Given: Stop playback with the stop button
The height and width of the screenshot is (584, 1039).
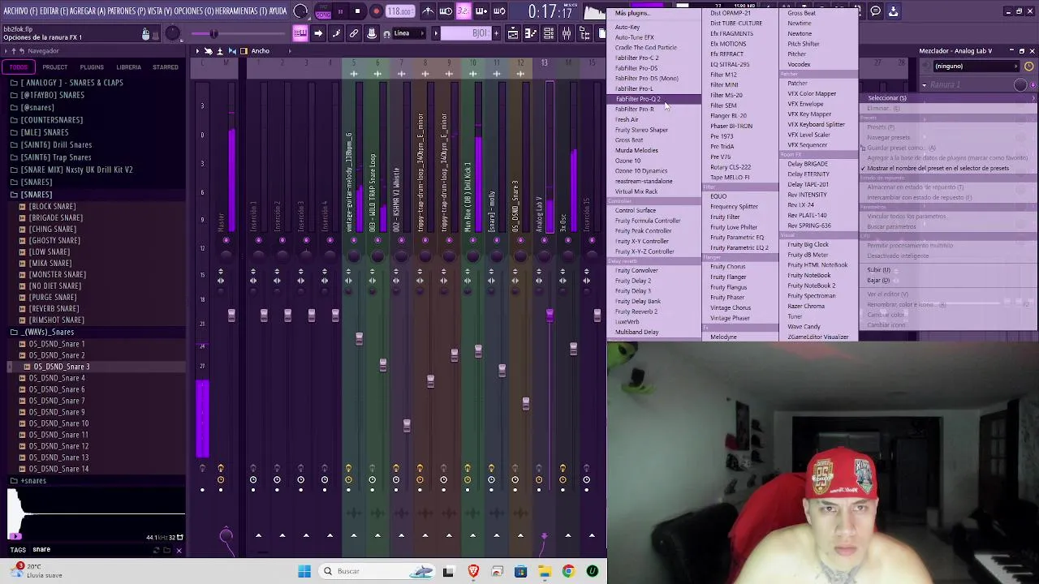Looking at the screenshot, I should [358, 11].
